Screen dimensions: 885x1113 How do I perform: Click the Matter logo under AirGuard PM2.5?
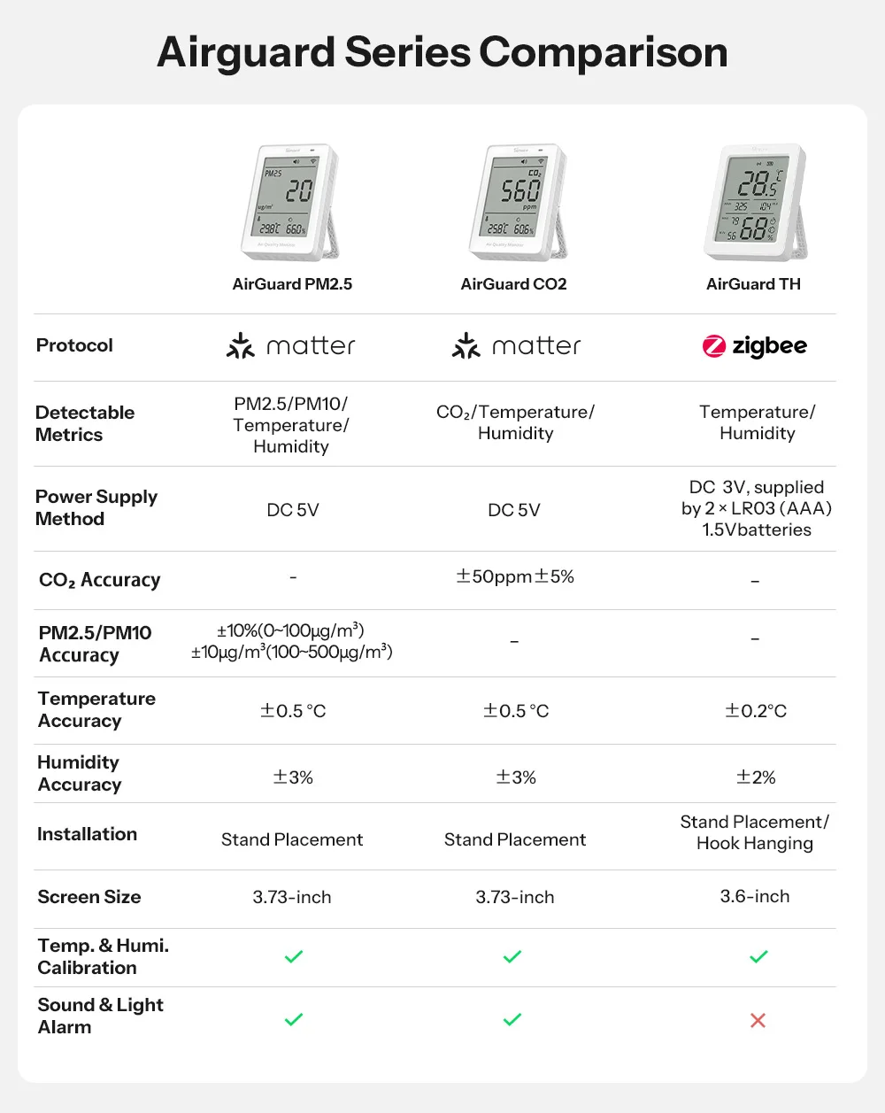(x=291, y=345)
